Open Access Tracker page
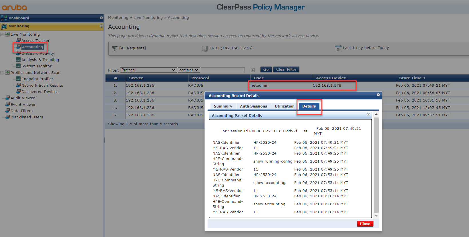The height and width of the screenshot is (237, 469). pos(35,40)
